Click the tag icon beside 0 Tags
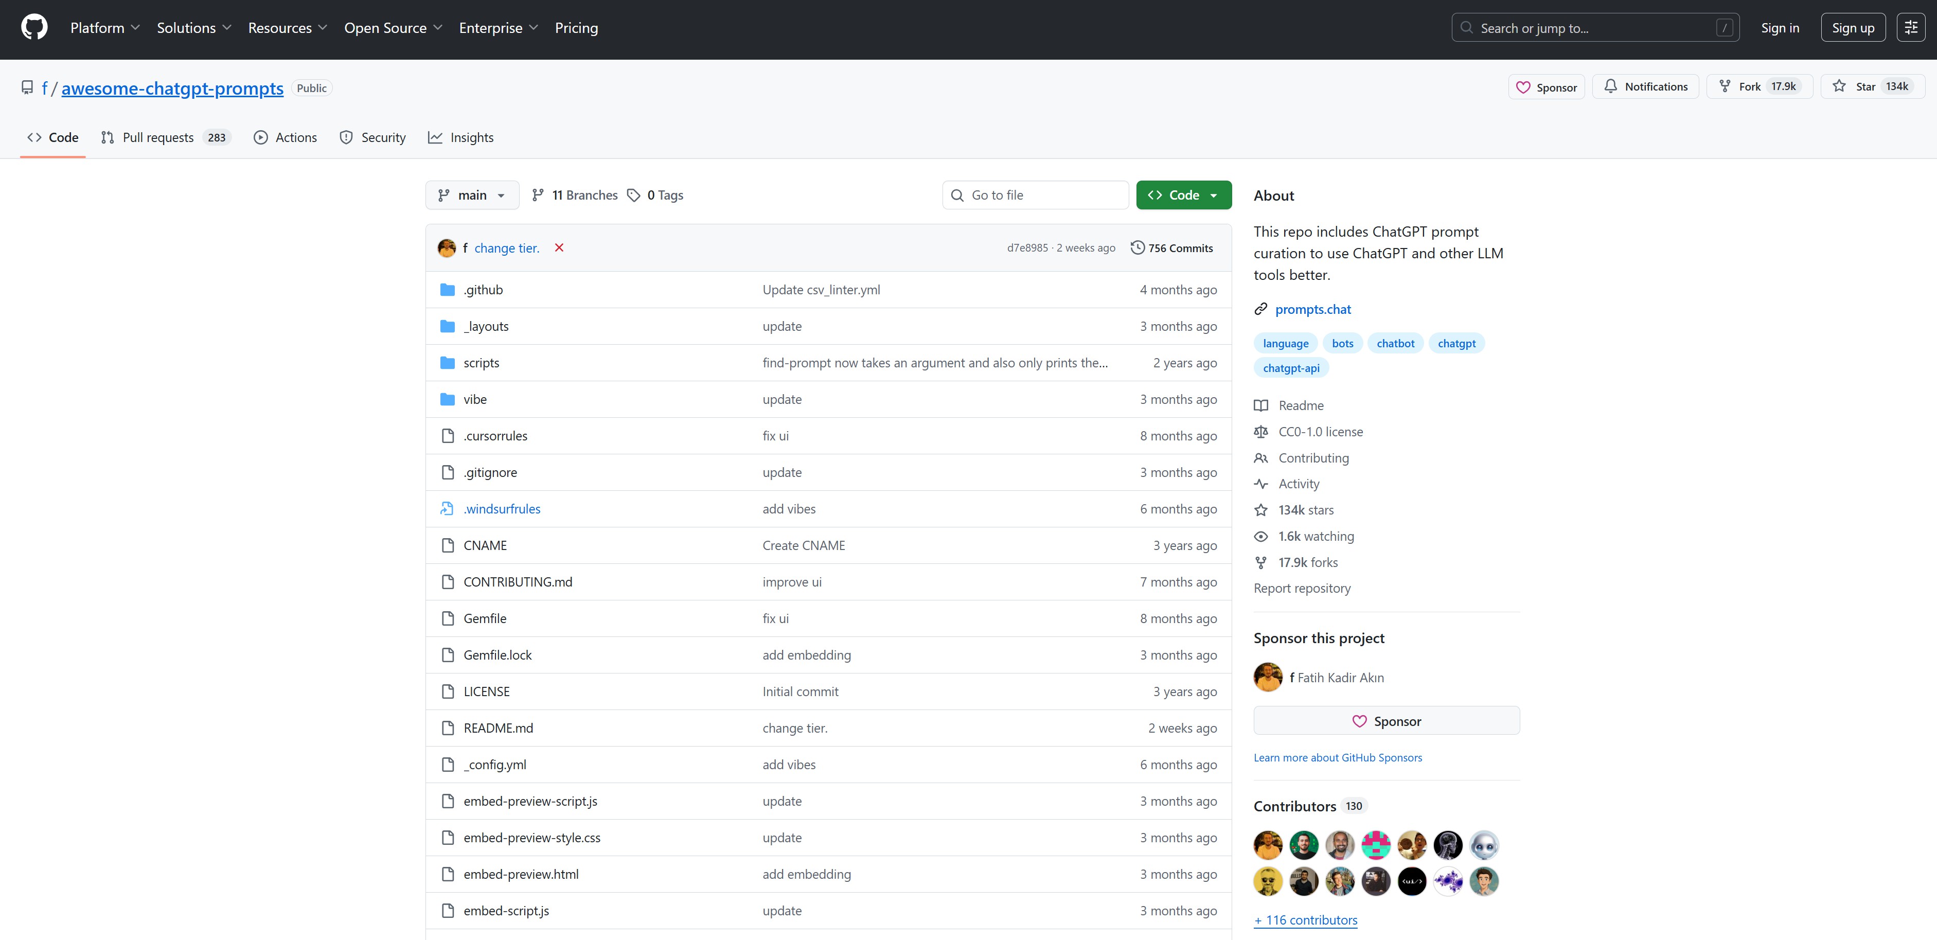1937x940 pixels. click(633, 196)
